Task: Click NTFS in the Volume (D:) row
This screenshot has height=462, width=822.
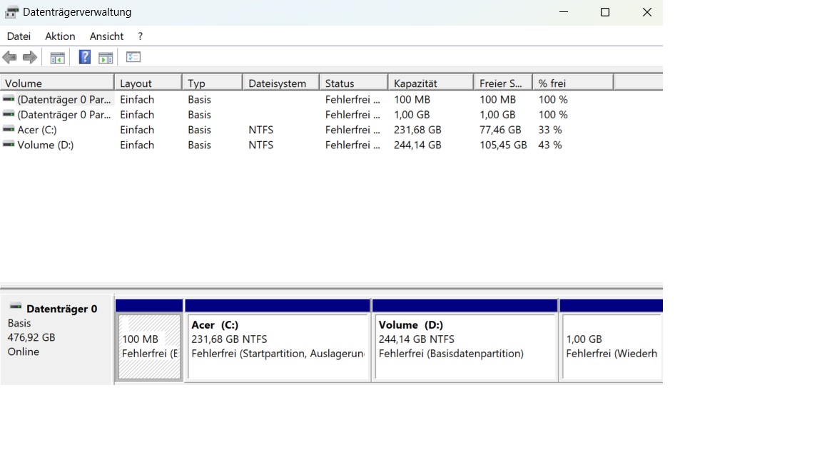Action: 261,145
